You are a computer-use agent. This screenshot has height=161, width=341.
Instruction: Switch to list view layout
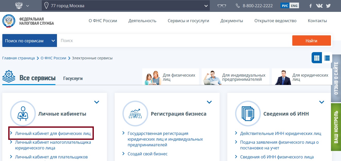(327, 58)
